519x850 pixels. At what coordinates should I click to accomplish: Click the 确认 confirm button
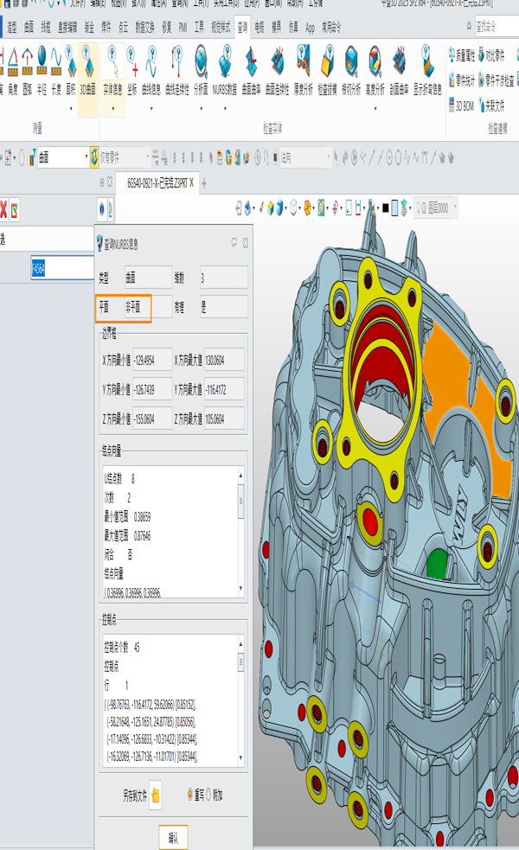173,838
